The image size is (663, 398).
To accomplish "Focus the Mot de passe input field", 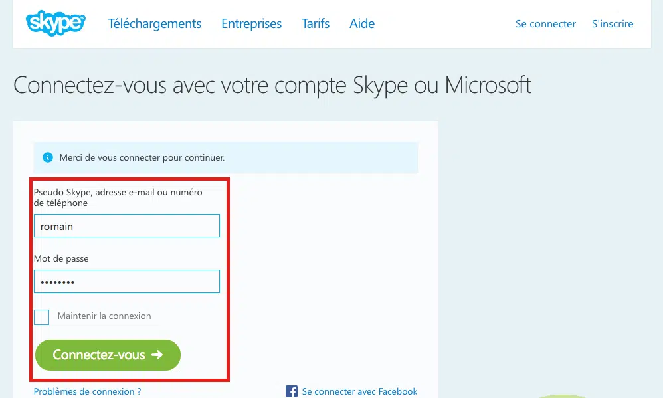I will [127, 281].
